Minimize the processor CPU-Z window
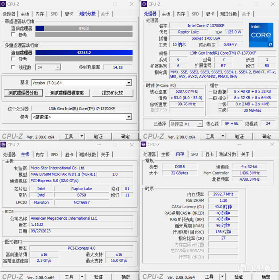 (x=240, y=4)
